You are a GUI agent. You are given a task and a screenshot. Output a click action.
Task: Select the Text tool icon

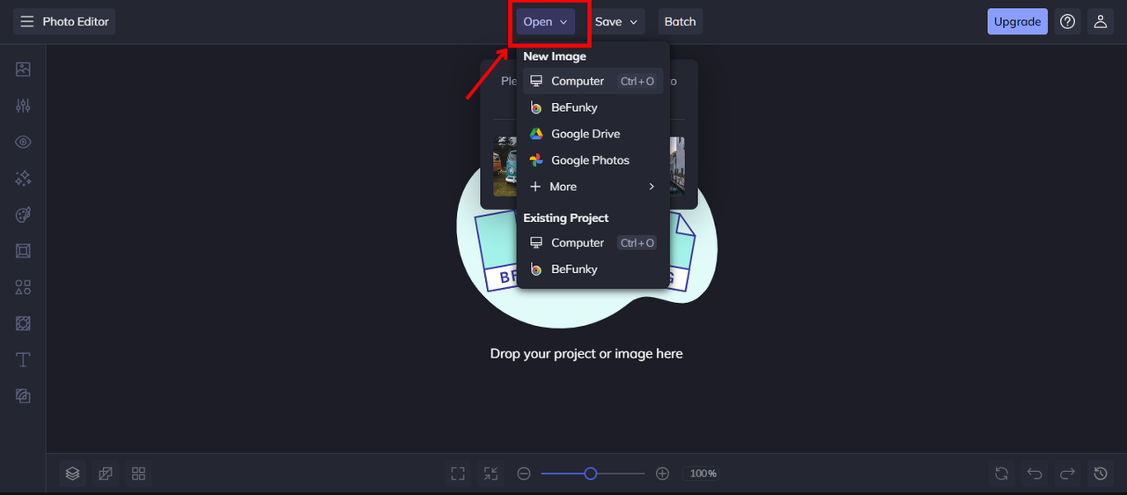click(23, 359)
